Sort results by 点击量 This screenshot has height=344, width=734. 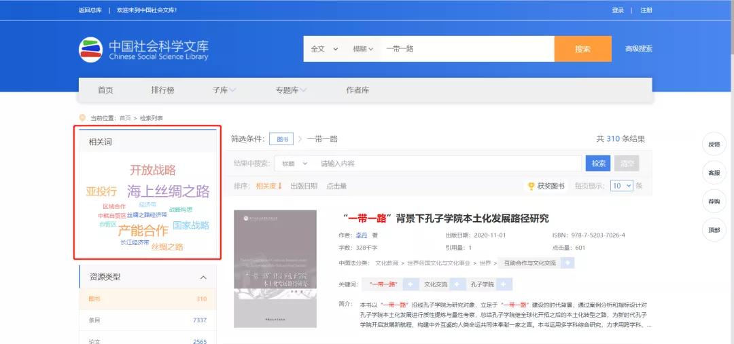[x=336, y=186]
